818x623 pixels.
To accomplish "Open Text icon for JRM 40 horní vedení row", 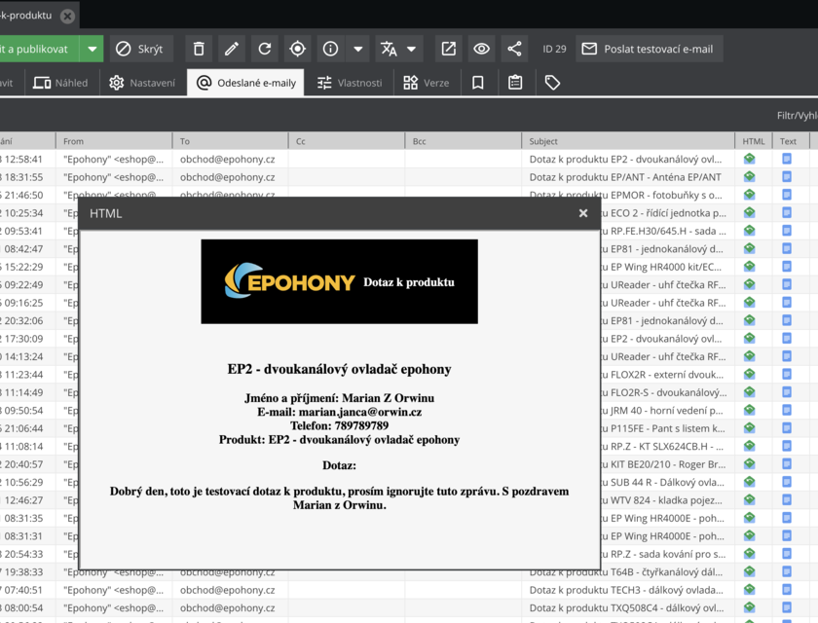I will point(787,410).
